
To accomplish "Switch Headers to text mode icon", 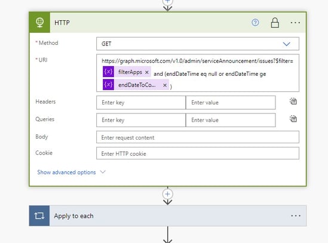I will click(293, 101).
